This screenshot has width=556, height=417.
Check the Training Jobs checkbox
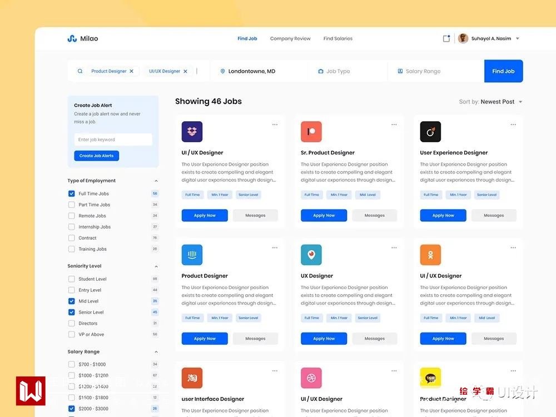[x=72, y=249]
